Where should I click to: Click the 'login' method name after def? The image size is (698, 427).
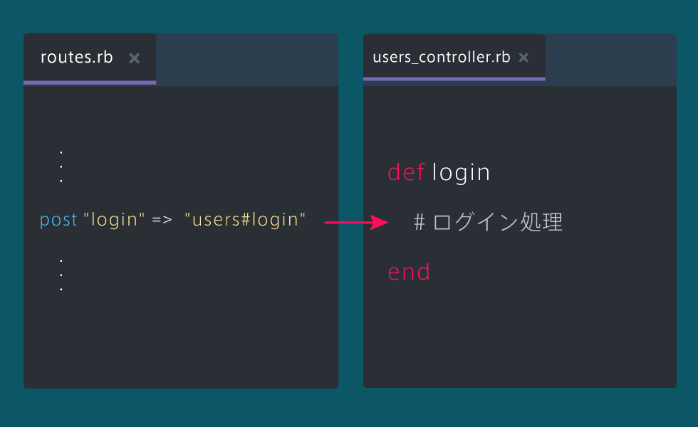[462, 173]
